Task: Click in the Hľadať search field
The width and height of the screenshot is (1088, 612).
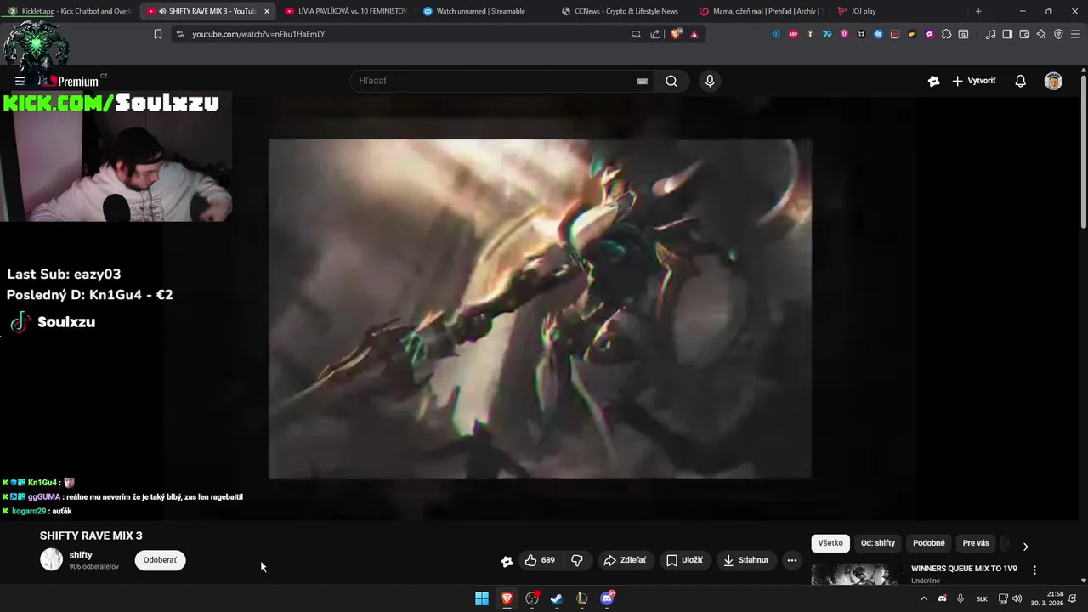Action: pyautogui.click(x=501, y=81)
